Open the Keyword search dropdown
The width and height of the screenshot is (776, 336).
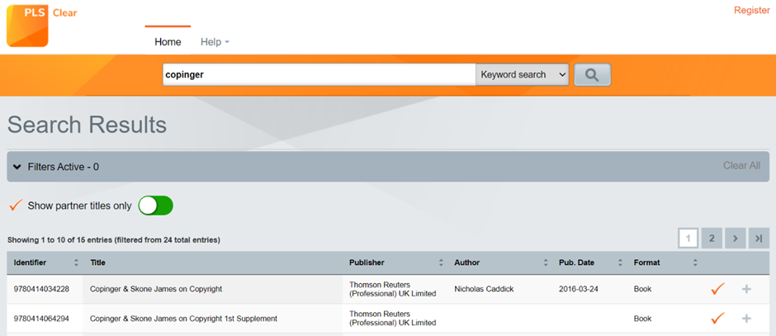[522, 75]
